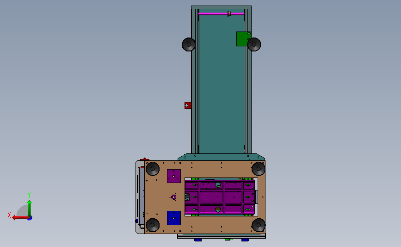The width and height of the screenshot is (401, 247).
Task: Click the green Y axis arrow of the triad
Action: (30, 208)
